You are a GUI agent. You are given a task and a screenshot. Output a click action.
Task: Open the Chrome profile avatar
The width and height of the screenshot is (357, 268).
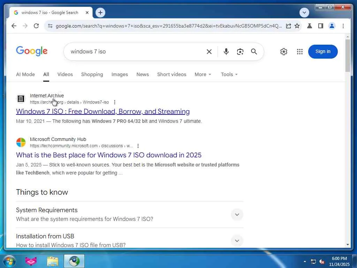[332, 26]
